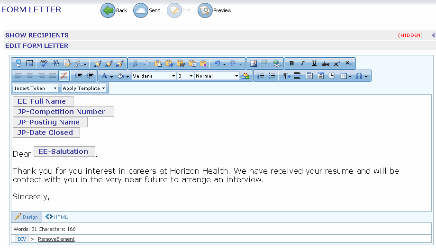
Task: Open the Apply Template dropdown
Action: pos(84,89)
